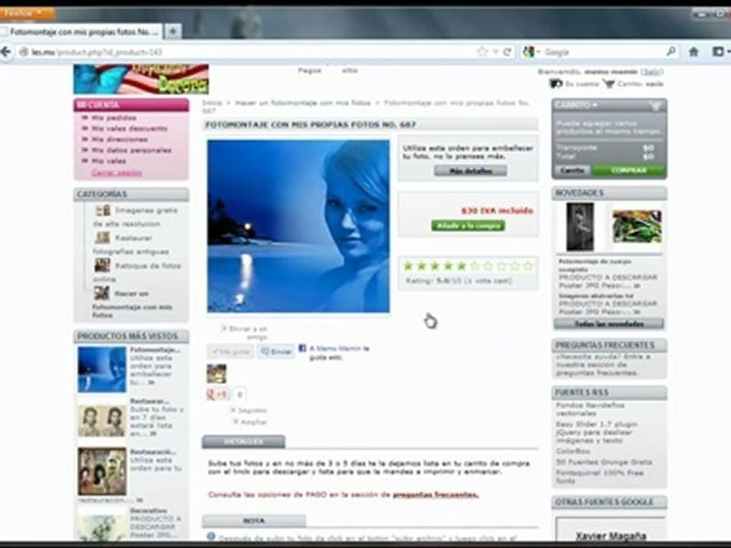Open the two-portraits Restaurar thumbnail
This screenshot has width=731, height=548.
coord(102,421)
